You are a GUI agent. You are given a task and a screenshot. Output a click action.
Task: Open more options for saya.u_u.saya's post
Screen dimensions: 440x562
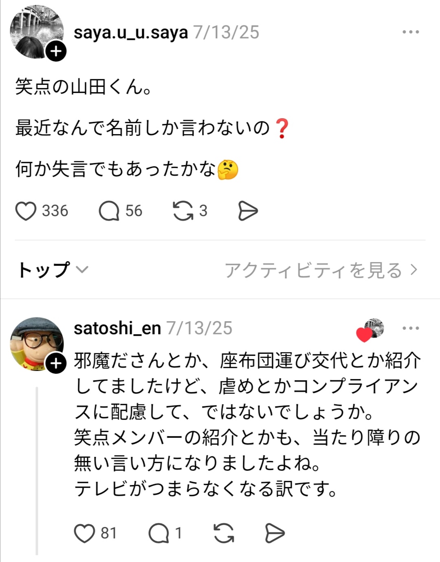pyautogui.click(x=410, y=32)
